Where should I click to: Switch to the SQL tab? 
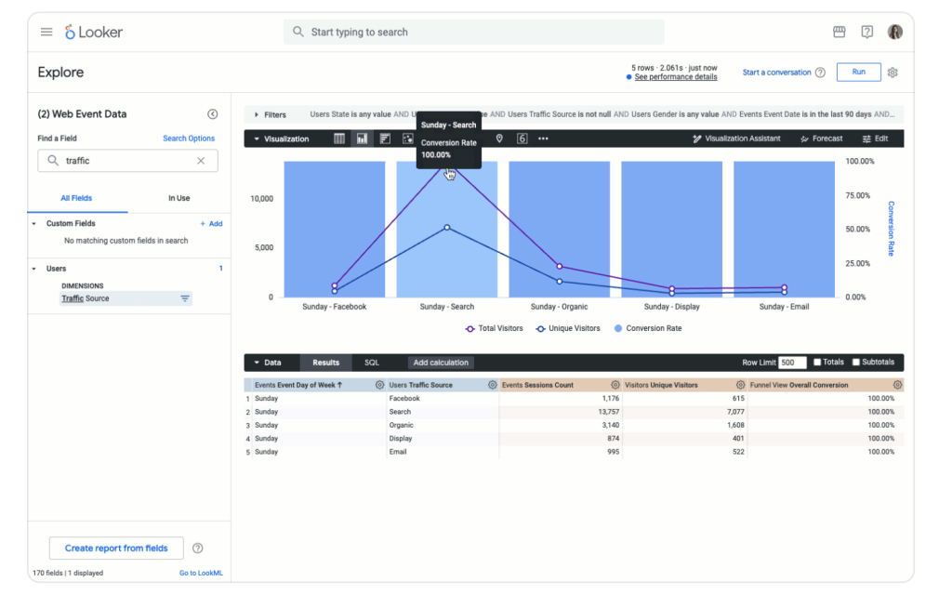pyautogui.click(x=373, y=362)
